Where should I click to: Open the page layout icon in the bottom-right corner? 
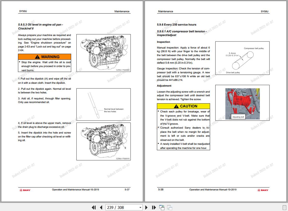[x=284, y=208]
